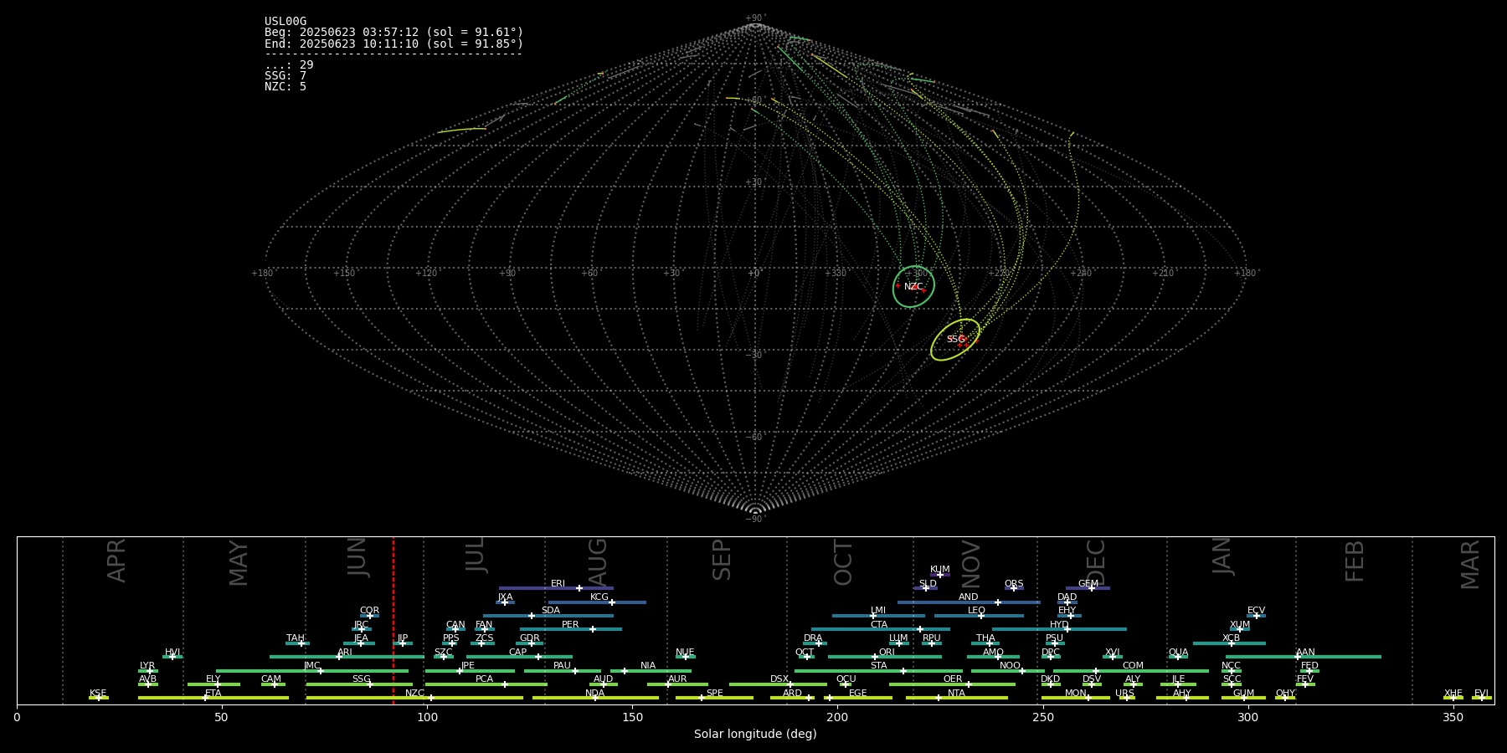Click the SSG label in the timeline
The width and height of the screenshot is (1507, 753).
click(361, 679)
